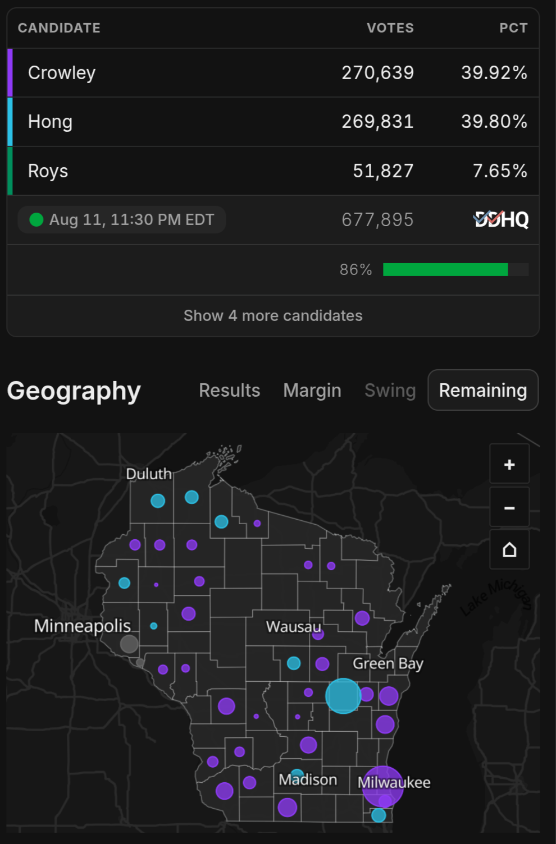Click the blue bubble above Madison label
The image size is (556, 844).
pyautogui.click(x=297, y=774)
